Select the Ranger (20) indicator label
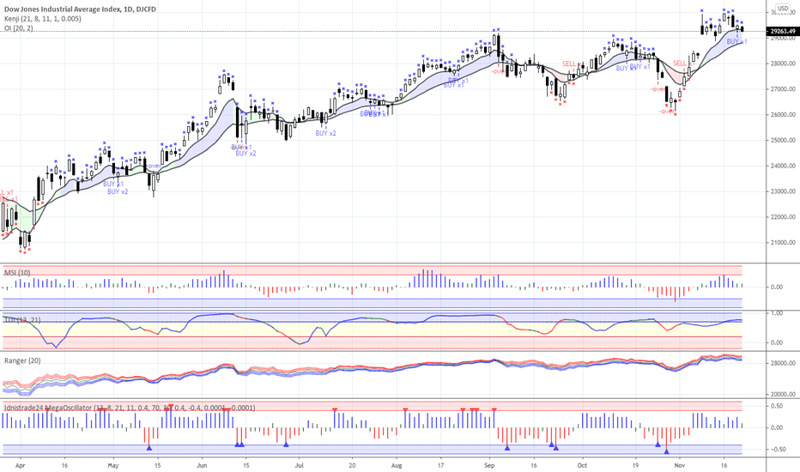The image size is (800, 472). click(22, 360)
